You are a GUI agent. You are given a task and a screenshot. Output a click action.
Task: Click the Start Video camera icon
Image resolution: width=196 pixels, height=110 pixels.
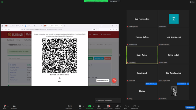[x=14, y=106]
